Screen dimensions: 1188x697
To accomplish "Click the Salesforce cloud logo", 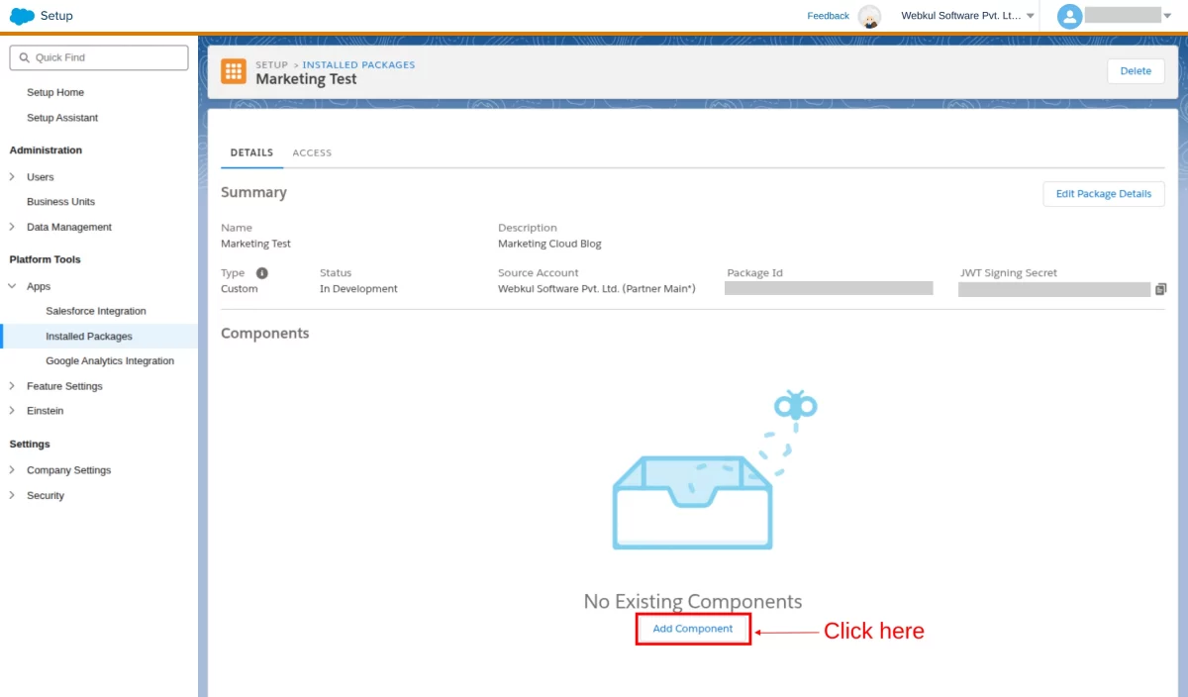I will 22,16.
